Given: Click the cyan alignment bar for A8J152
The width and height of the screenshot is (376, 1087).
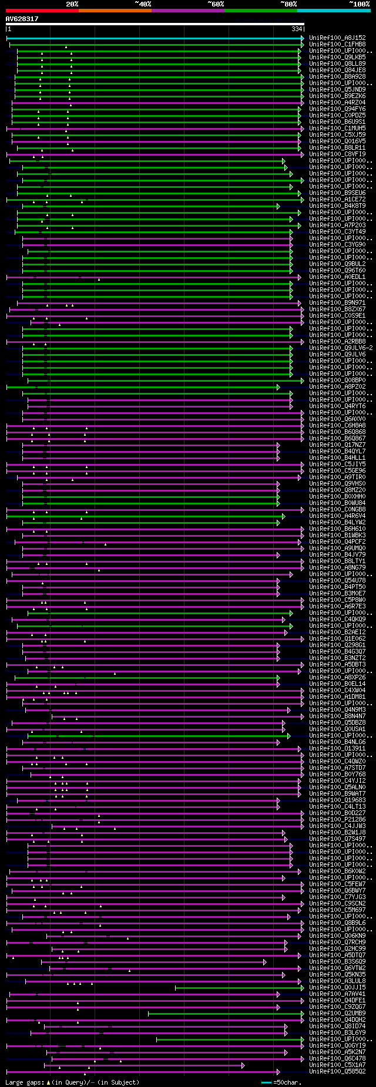Looking at the screenshot, I should tap(155, 38).
